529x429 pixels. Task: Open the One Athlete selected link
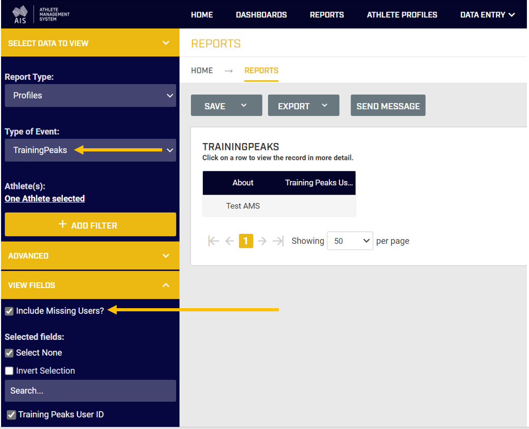click(x=44, y=198)
